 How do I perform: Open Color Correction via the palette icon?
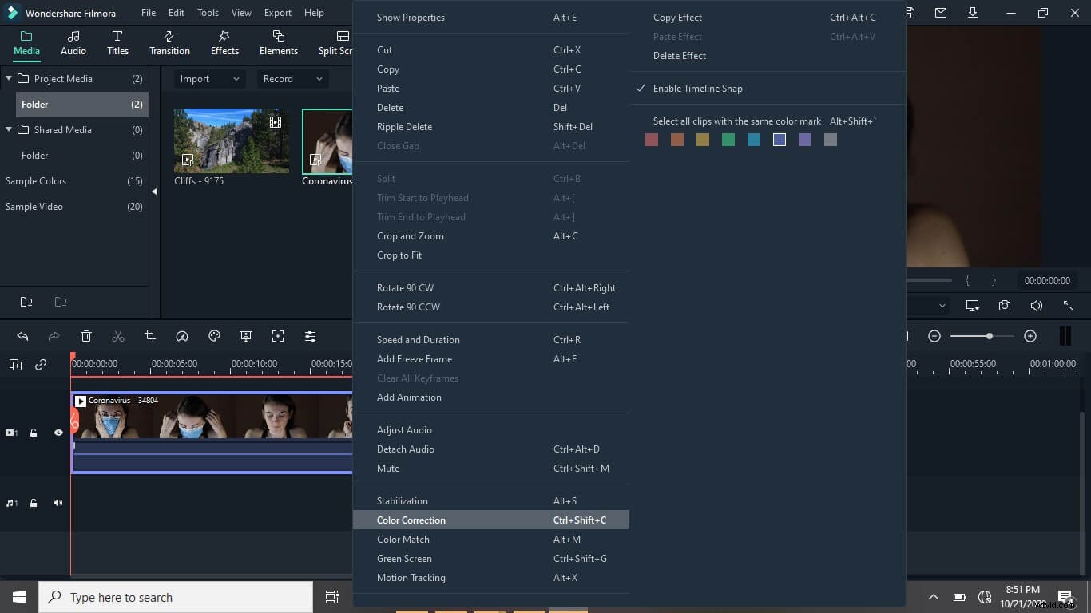pos(214,336)
